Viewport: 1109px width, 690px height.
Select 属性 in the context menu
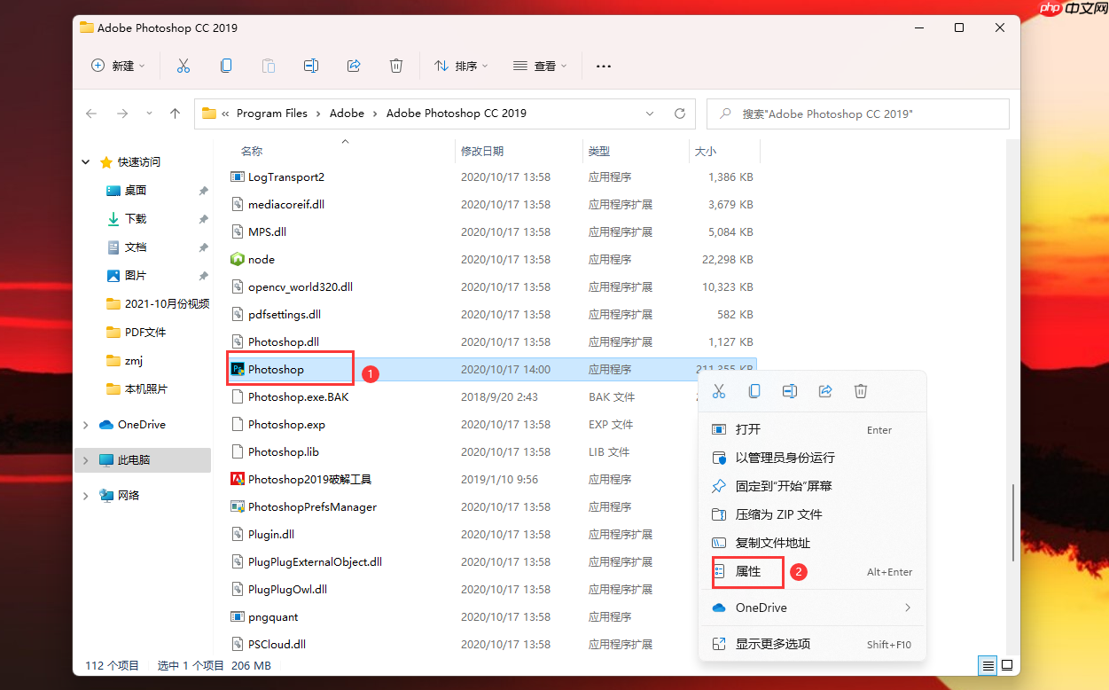747,572
